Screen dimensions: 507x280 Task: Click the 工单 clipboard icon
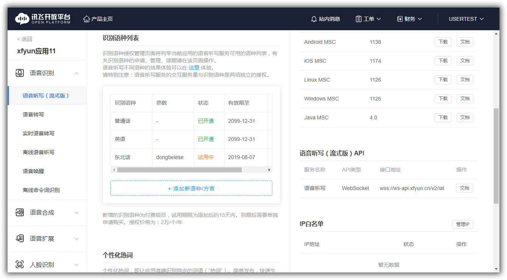[359, 19]
